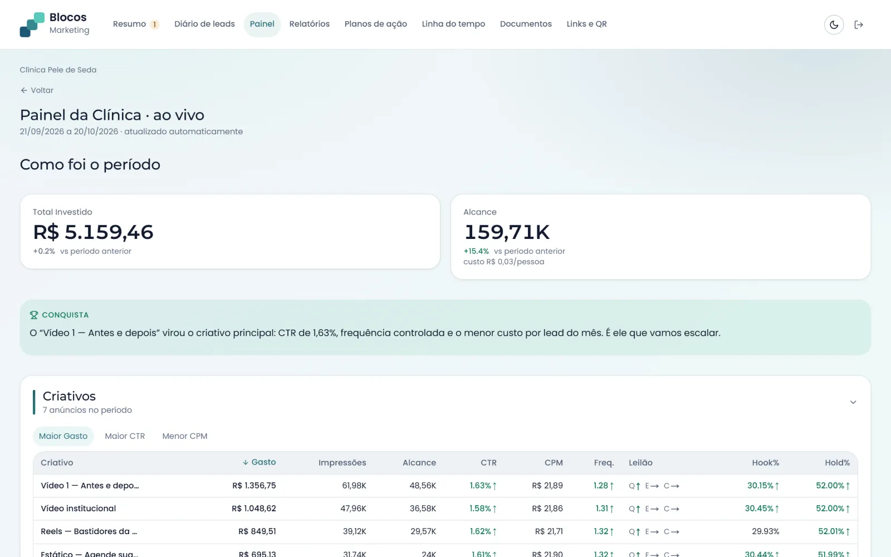Click the CPM column header

pyautogui.click(x=554, y=463)
